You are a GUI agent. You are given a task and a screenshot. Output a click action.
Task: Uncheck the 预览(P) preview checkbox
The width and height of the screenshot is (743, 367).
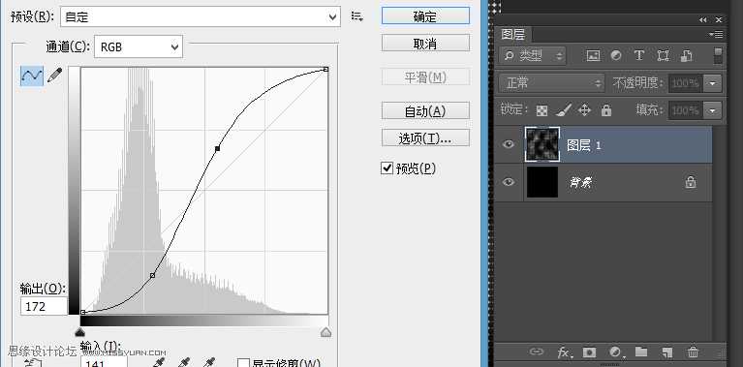pyautogui.click(x=387, y=168)
